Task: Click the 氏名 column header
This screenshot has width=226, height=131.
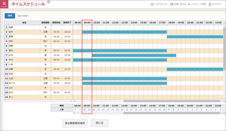Action: click(24, 22)
